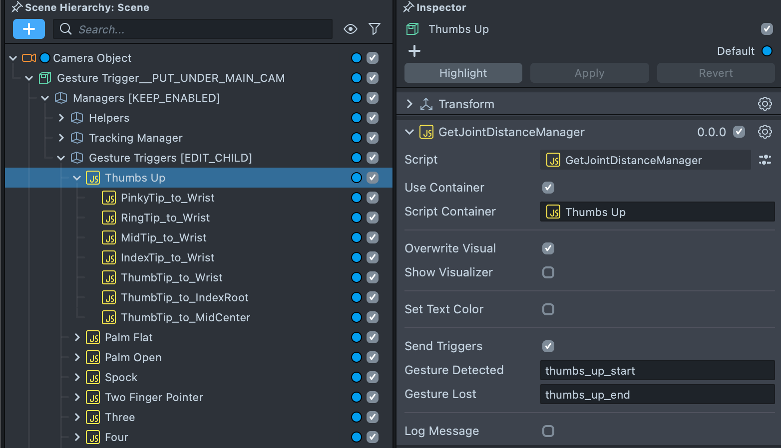Click the Default layer blue color dot
This screenshot has width=781, height=448.
pyautogui.click(x=767, y=51)
